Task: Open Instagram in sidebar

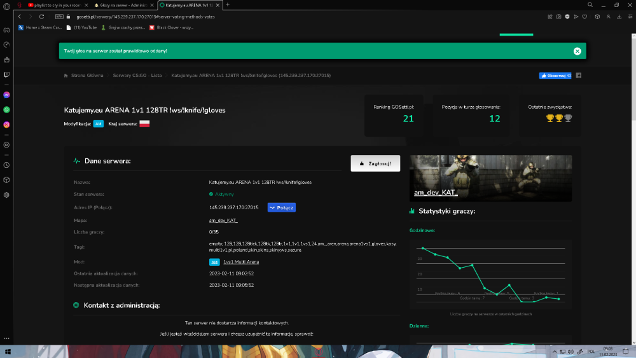Action: pos(6,125)
